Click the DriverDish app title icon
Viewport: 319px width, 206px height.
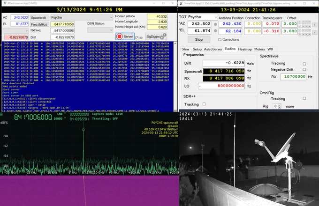click(x=181, y=3)
